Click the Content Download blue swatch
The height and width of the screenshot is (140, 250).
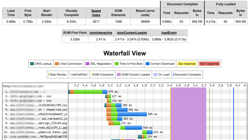pos(147,64)
